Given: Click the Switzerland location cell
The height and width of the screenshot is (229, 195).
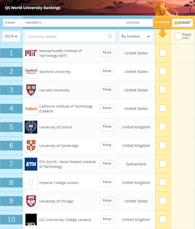Looking at the screenshot, I should (x=136, y=164).
